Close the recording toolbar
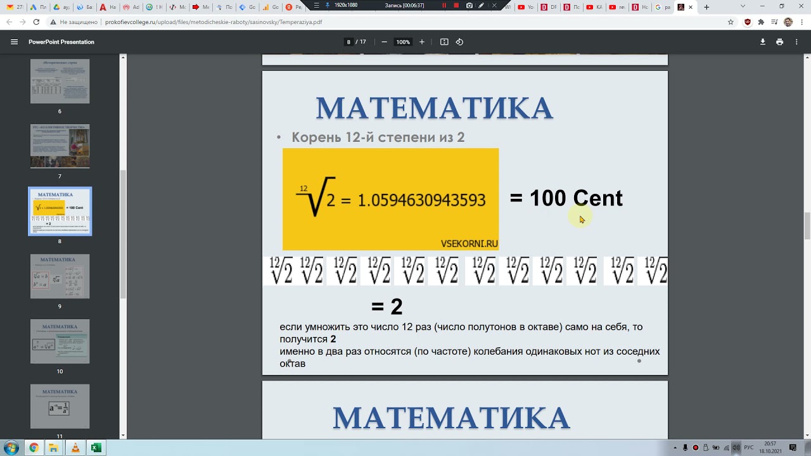 click(x=494, y=5)
